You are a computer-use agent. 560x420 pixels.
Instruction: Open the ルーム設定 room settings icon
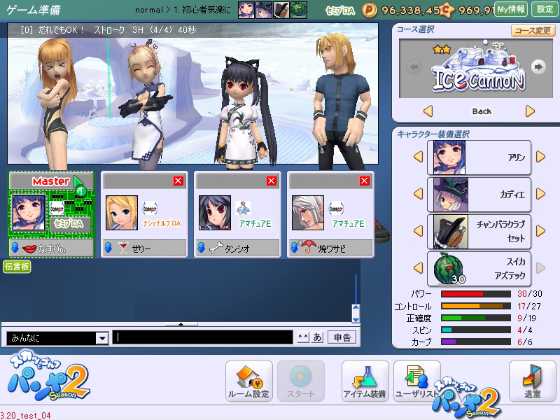click(248, 379)
